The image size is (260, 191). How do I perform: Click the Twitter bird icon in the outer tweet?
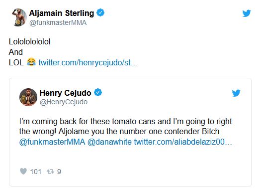247,13
